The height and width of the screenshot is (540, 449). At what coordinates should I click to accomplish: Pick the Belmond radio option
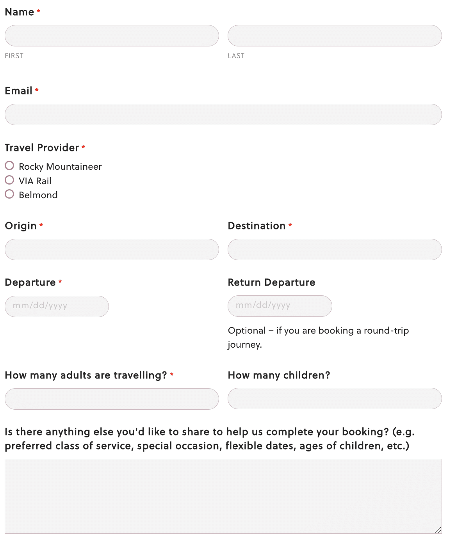click(9, 194)
